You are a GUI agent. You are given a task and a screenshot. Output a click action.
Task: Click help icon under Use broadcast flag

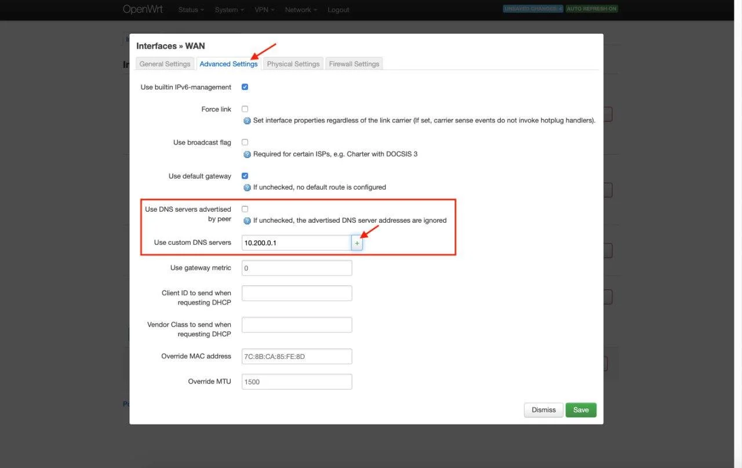click(x=247, y=154)
